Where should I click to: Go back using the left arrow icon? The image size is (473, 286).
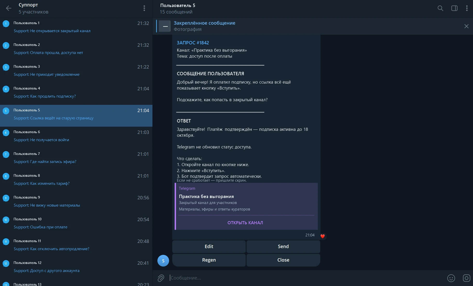(x=9, y=8)
